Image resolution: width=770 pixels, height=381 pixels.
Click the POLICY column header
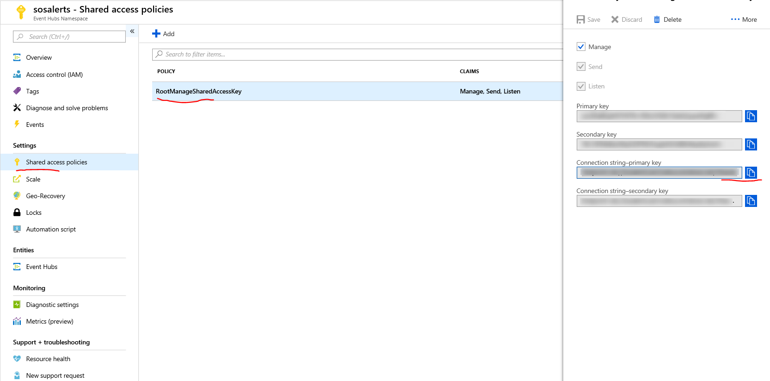[166, 71]
